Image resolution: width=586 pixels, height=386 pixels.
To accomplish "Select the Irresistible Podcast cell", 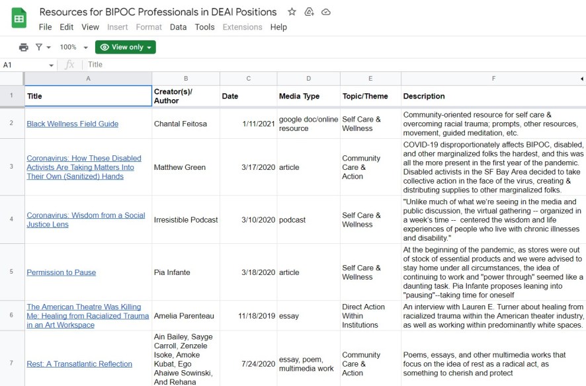I will click(x=186, y=219).
